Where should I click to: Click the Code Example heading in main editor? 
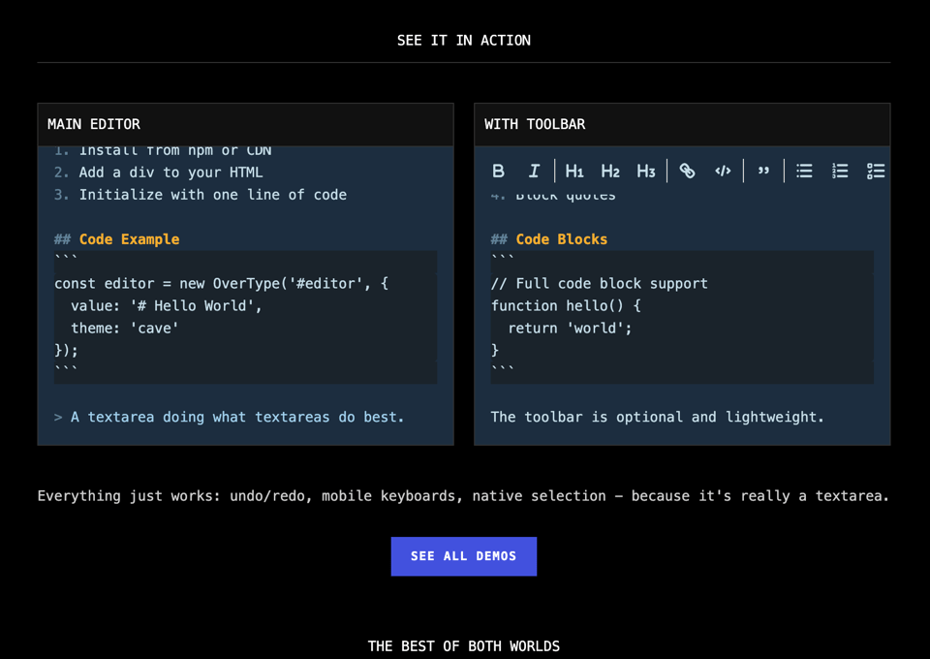[129, 239]
